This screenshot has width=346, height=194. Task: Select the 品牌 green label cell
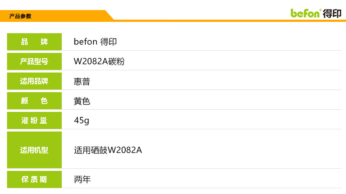[x=34, y=42]
